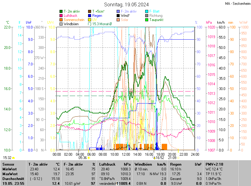Click the orange Sonnenschein legend swatch
The width and height of the screenshot is (251, 186).
pos(61,20)
